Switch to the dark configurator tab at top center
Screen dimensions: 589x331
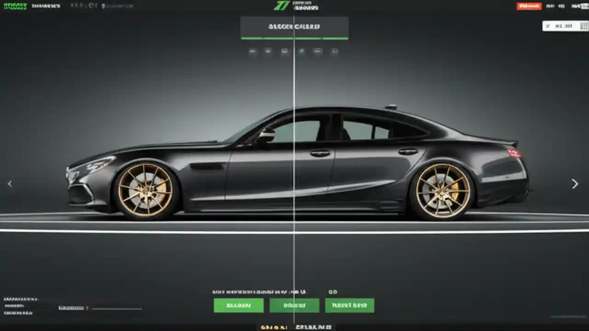click(294, 27)
